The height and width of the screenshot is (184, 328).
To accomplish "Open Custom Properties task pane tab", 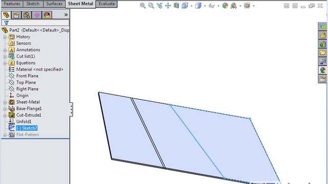I will (x=322, y=79).
